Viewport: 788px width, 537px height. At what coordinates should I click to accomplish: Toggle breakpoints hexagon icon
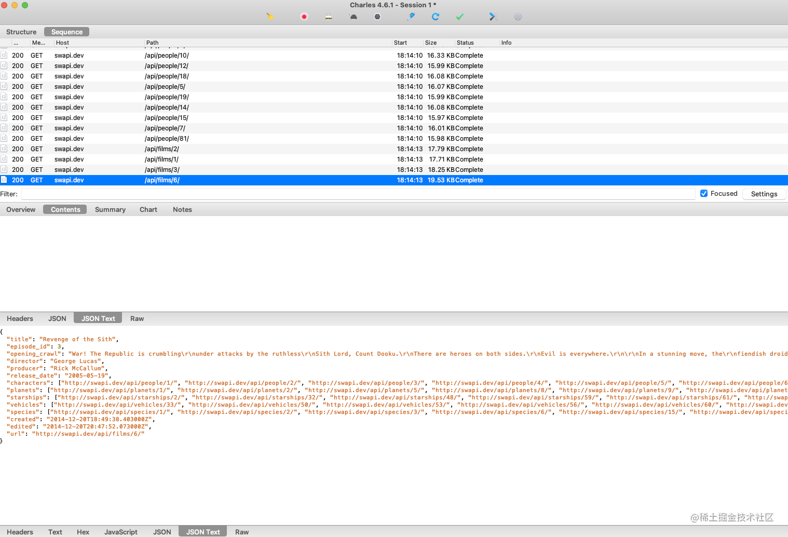coord(377,17)
